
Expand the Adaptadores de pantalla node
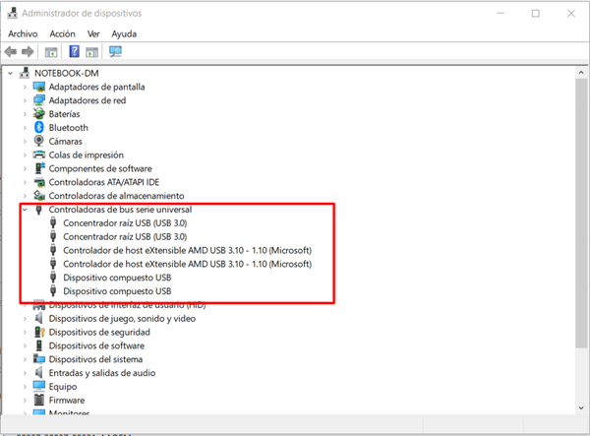25,87
